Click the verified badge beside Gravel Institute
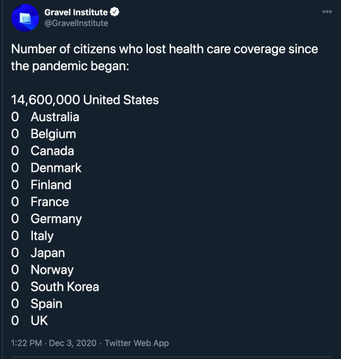 pos(114,12)
